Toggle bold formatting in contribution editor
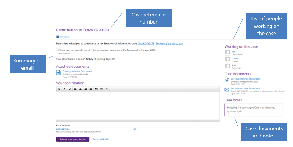Screen dimensions: 293x147 (59, 89)
